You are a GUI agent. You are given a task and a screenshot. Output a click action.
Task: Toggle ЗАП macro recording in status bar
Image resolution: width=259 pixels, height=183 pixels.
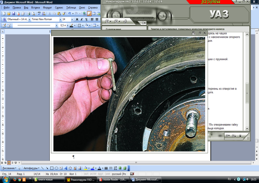(x=86, y=174)
